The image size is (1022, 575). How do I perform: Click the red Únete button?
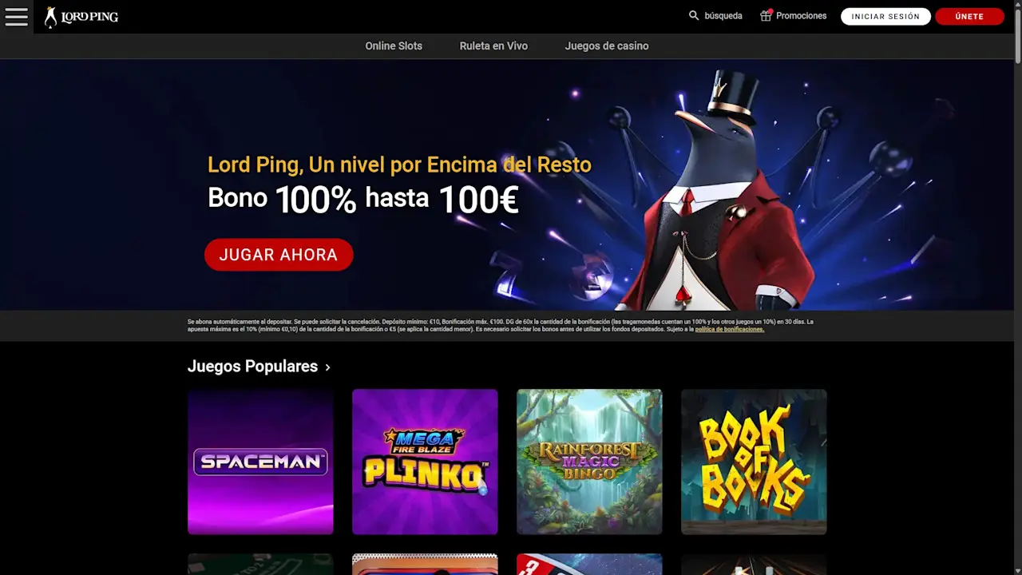(969, 17)
